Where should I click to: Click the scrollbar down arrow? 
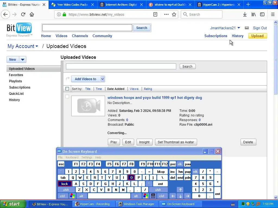click(x=276, y=197)
